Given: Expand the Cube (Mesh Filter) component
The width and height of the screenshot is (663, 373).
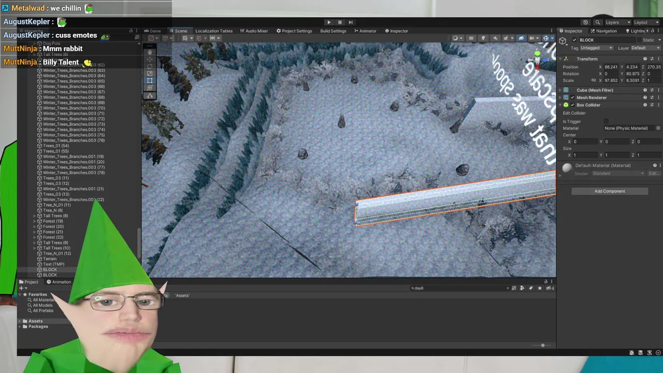Looking at the screenshot, I should coord(560,90).
